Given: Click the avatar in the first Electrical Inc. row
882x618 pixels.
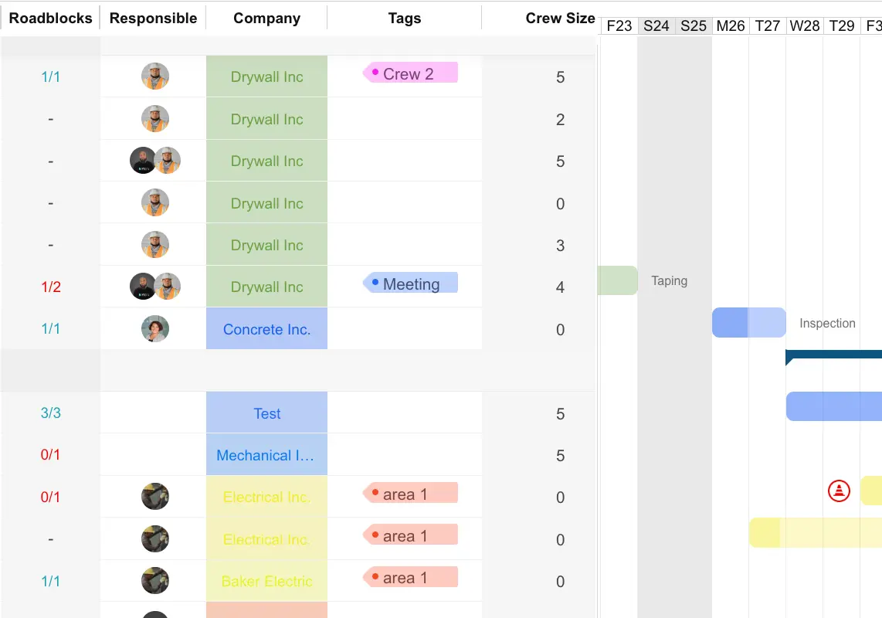Looking at the screenshot, I should pyautogui.click(x=154, y=497).
